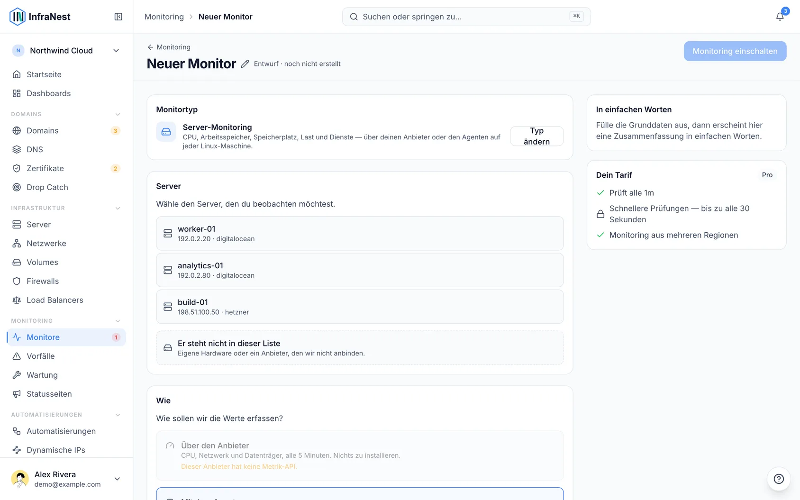Open Startseite in sidebar

tap(66, 74)
